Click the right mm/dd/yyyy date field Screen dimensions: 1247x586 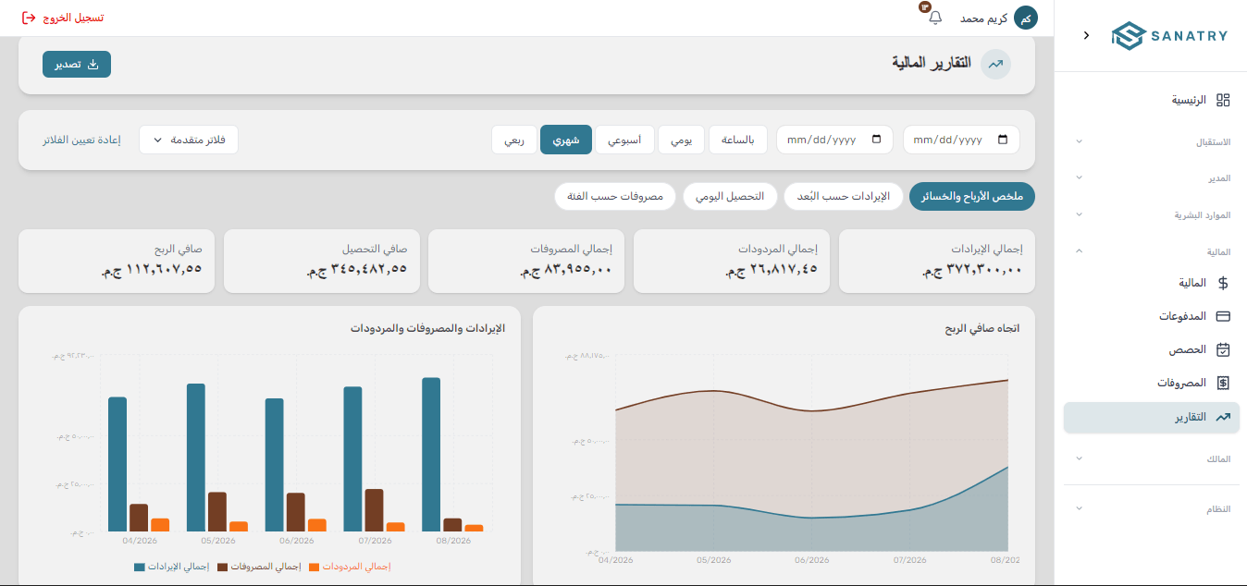(961, 140)
